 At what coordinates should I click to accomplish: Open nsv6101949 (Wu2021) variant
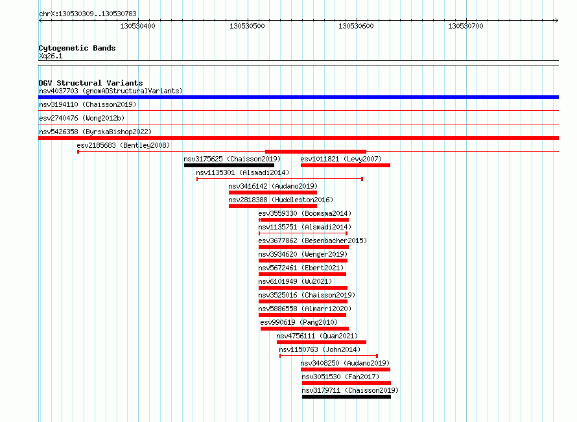pos(295,281)
